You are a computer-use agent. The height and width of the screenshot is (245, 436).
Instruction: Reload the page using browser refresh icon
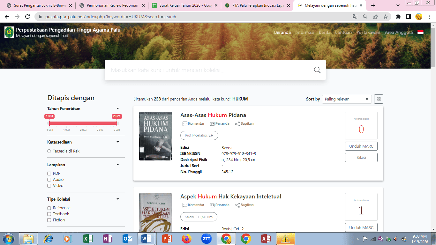click(x=28, y=17)
